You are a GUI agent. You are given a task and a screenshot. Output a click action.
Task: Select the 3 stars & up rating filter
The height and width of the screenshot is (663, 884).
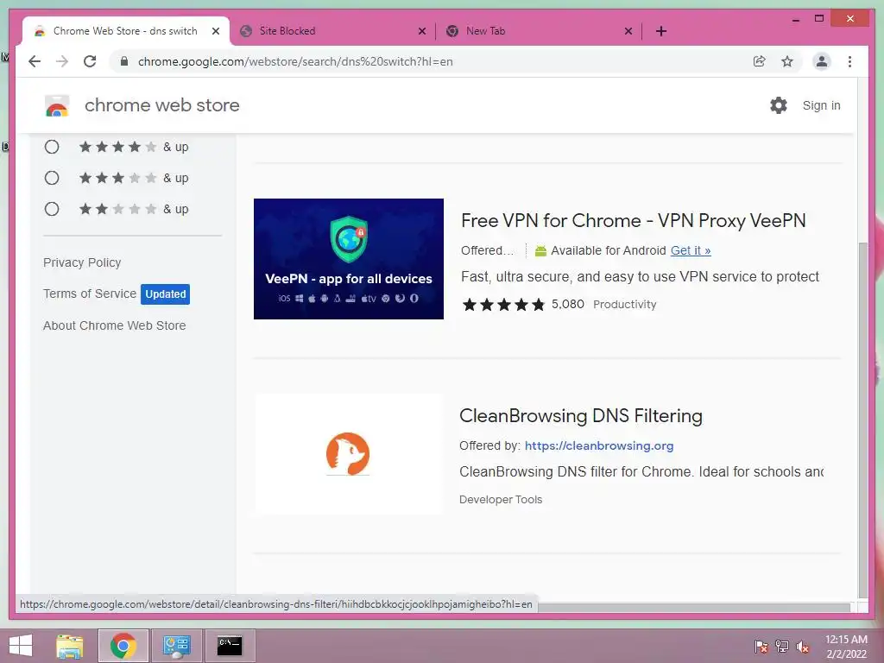pos(52,178)
